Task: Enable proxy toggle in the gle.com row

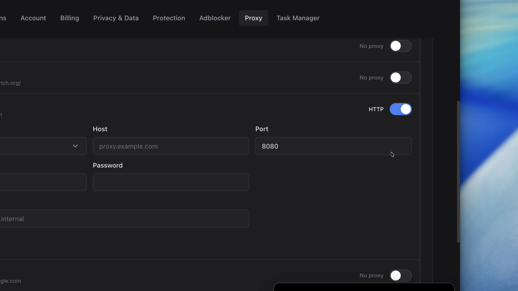Action: click(x=401, y=275)
